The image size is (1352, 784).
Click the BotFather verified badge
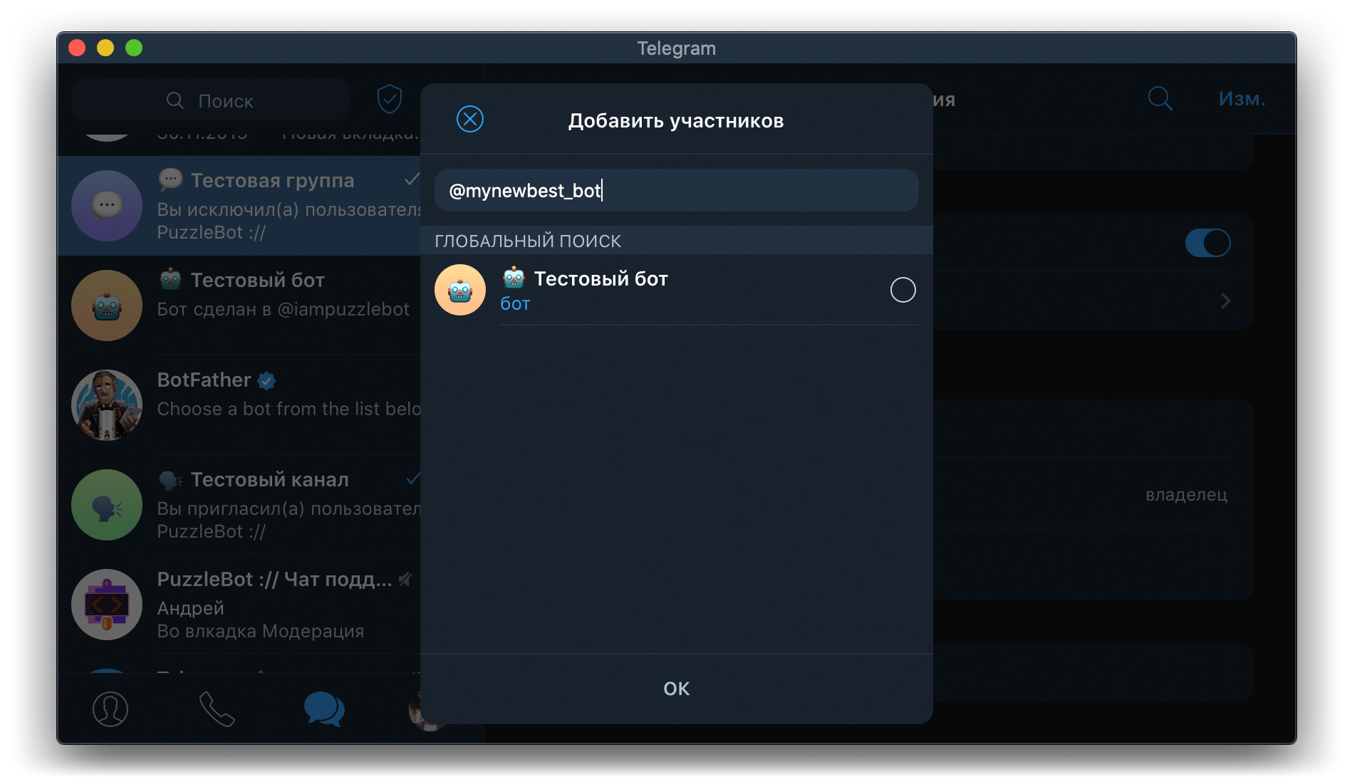pos(266,381)
